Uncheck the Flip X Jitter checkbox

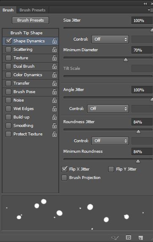pos(64,169)
